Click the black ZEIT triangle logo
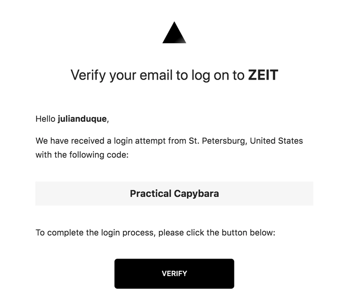The width and height of the screenshot is (350, 304). (174, 33)
